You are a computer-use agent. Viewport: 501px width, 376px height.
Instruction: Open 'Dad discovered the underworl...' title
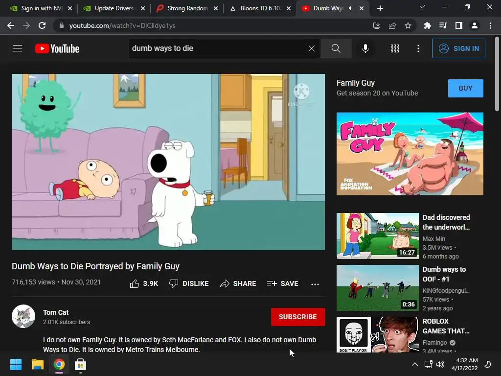pyautogui.click(x=446, y=222)
